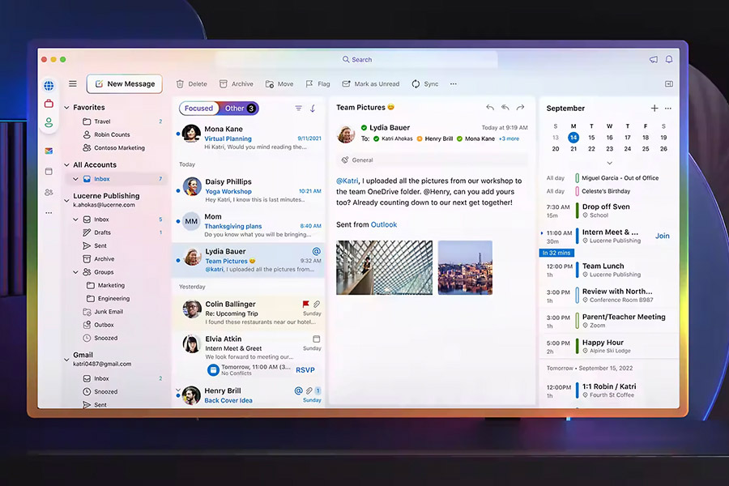Open the globe accounts icon in sidebar

[49, 86]
